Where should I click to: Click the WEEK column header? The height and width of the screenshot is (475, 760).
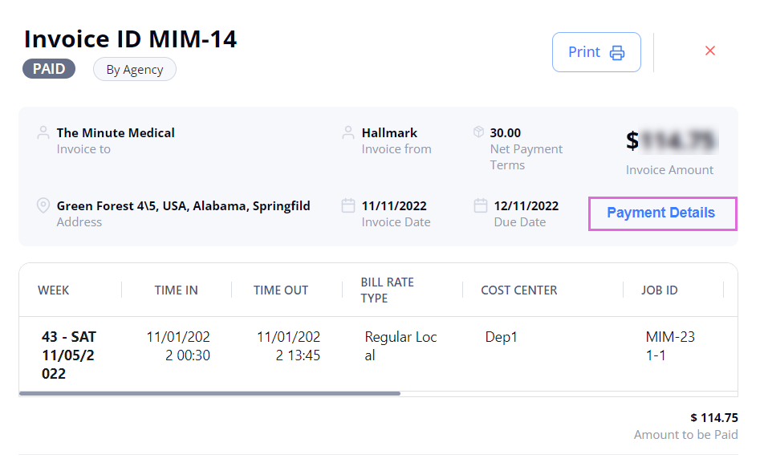pos(54,290)
